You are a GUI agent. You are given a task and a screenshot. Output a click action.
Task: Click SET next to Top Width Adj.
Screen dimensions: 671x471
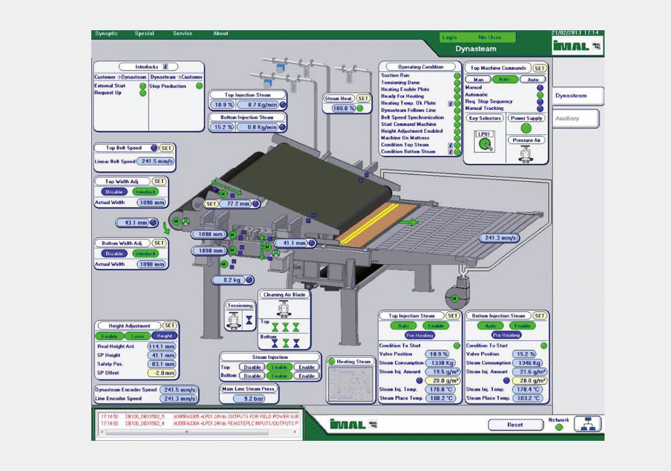pos(159,181)
